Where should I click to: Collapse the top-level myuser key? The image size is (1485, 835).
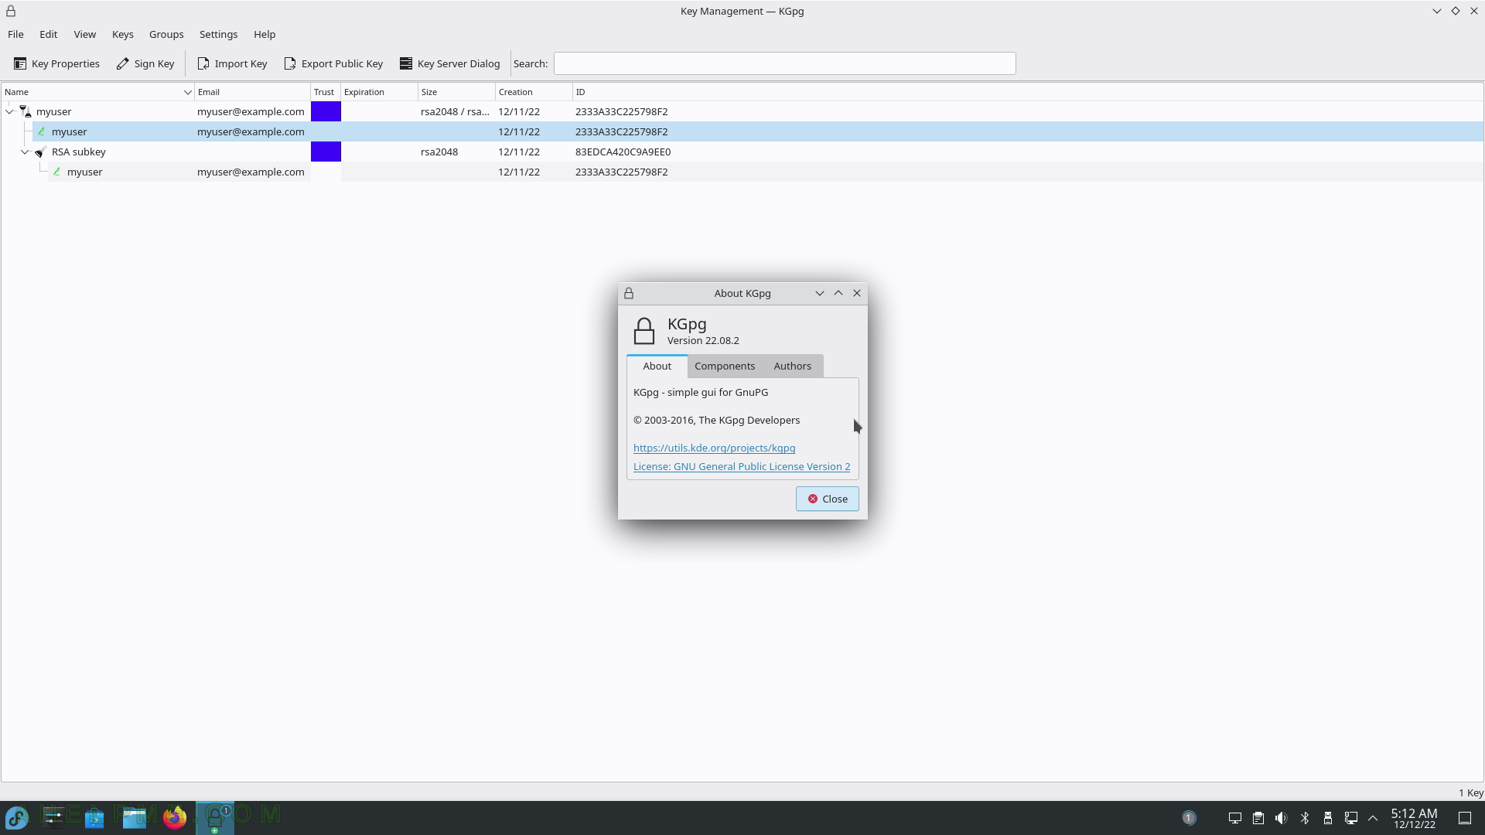10,111
